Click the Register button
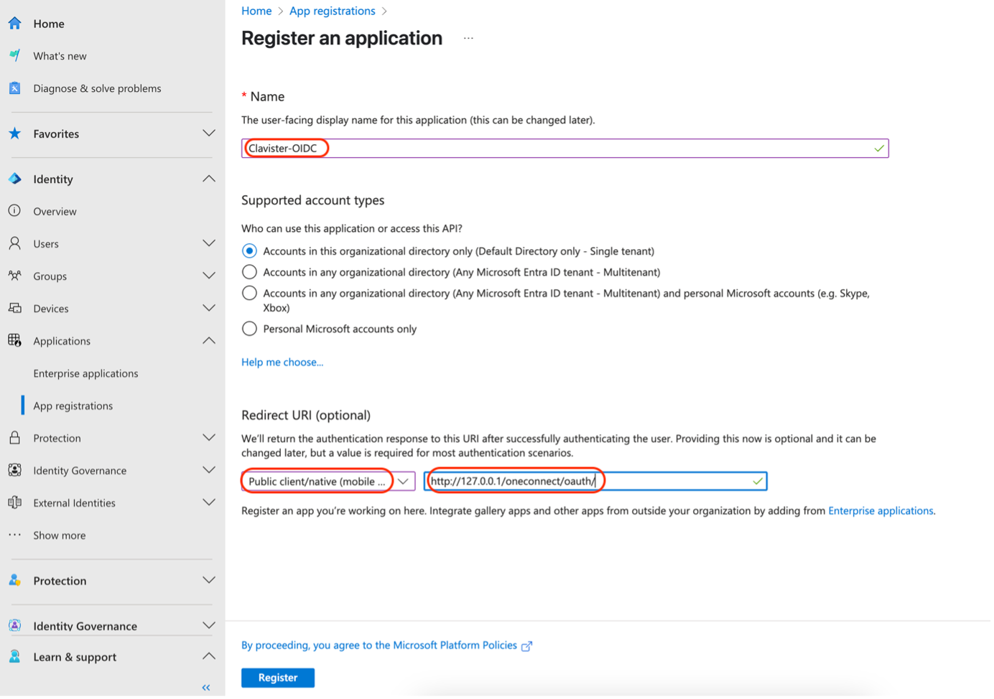 pos(278,677)
